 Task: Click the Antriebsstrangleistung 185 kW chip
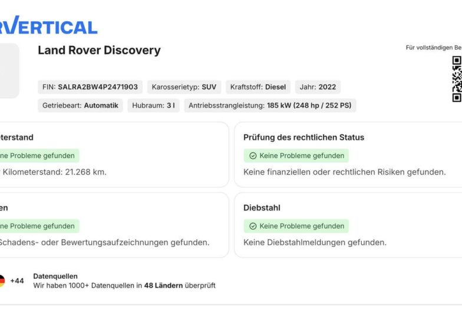270,106
